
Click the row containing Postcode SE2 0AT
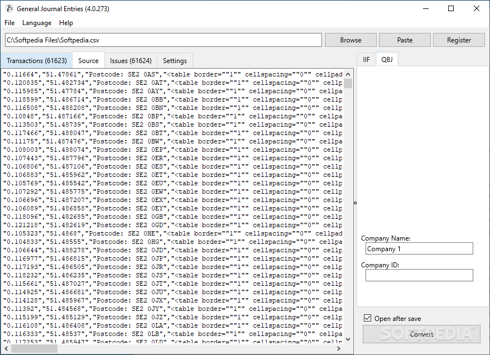click(173, 83)
